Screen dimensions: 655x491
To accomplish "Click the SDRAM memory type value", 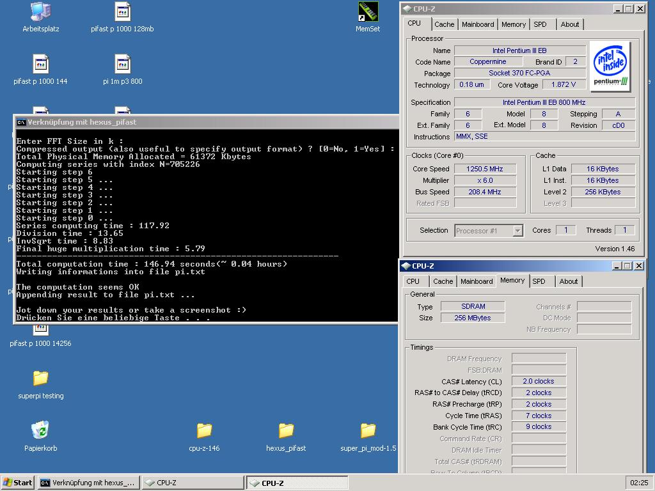I will click(x=473, y=306).
